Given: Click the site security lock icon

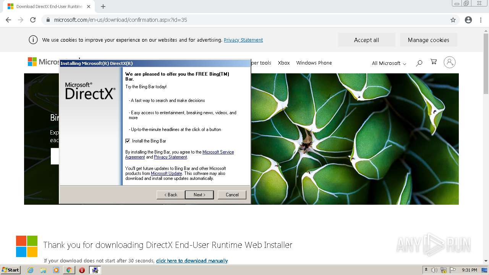Looking at the screenshot, I should (48, 20).
